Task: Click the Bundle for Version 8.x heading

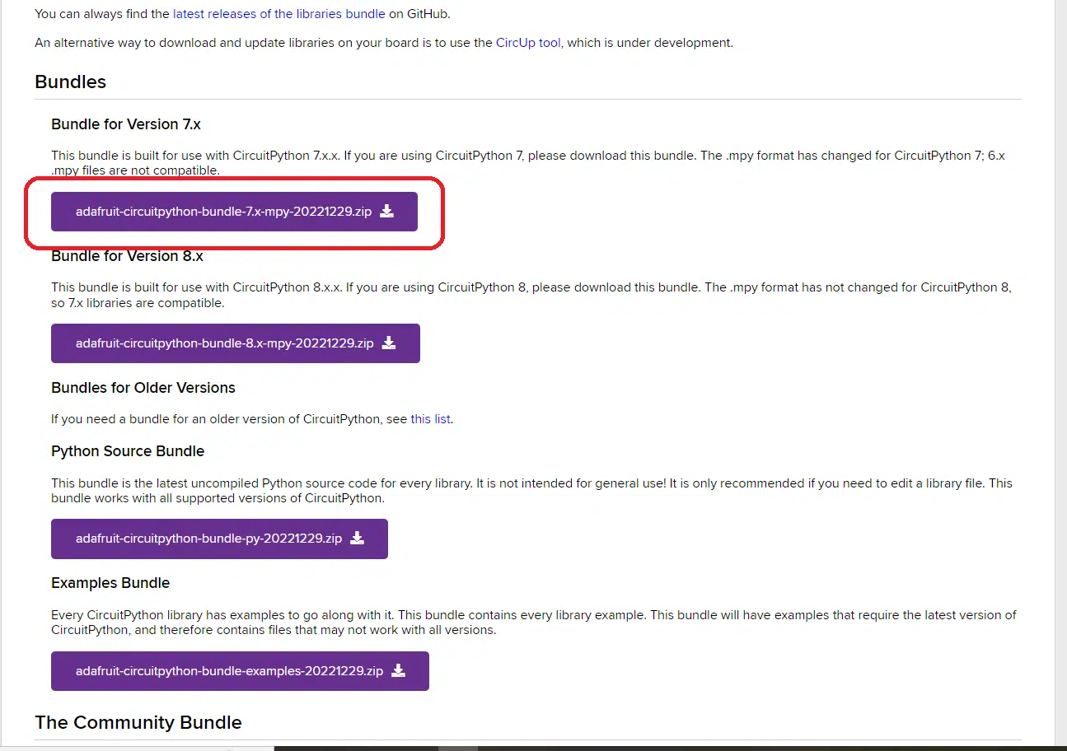Action: click(127, 256)
